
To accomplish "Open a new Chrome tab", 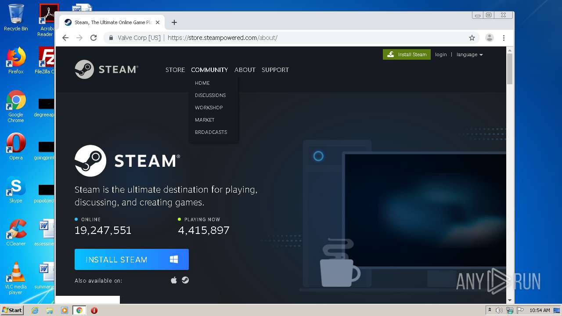I will pyautogui.click(x=174, y=22).
